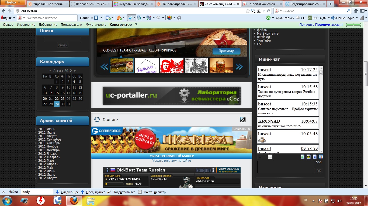This screenshot has height=206, width=368.
Task: Click the Yandex bar settings gear icon
Action: coord(179,18)
